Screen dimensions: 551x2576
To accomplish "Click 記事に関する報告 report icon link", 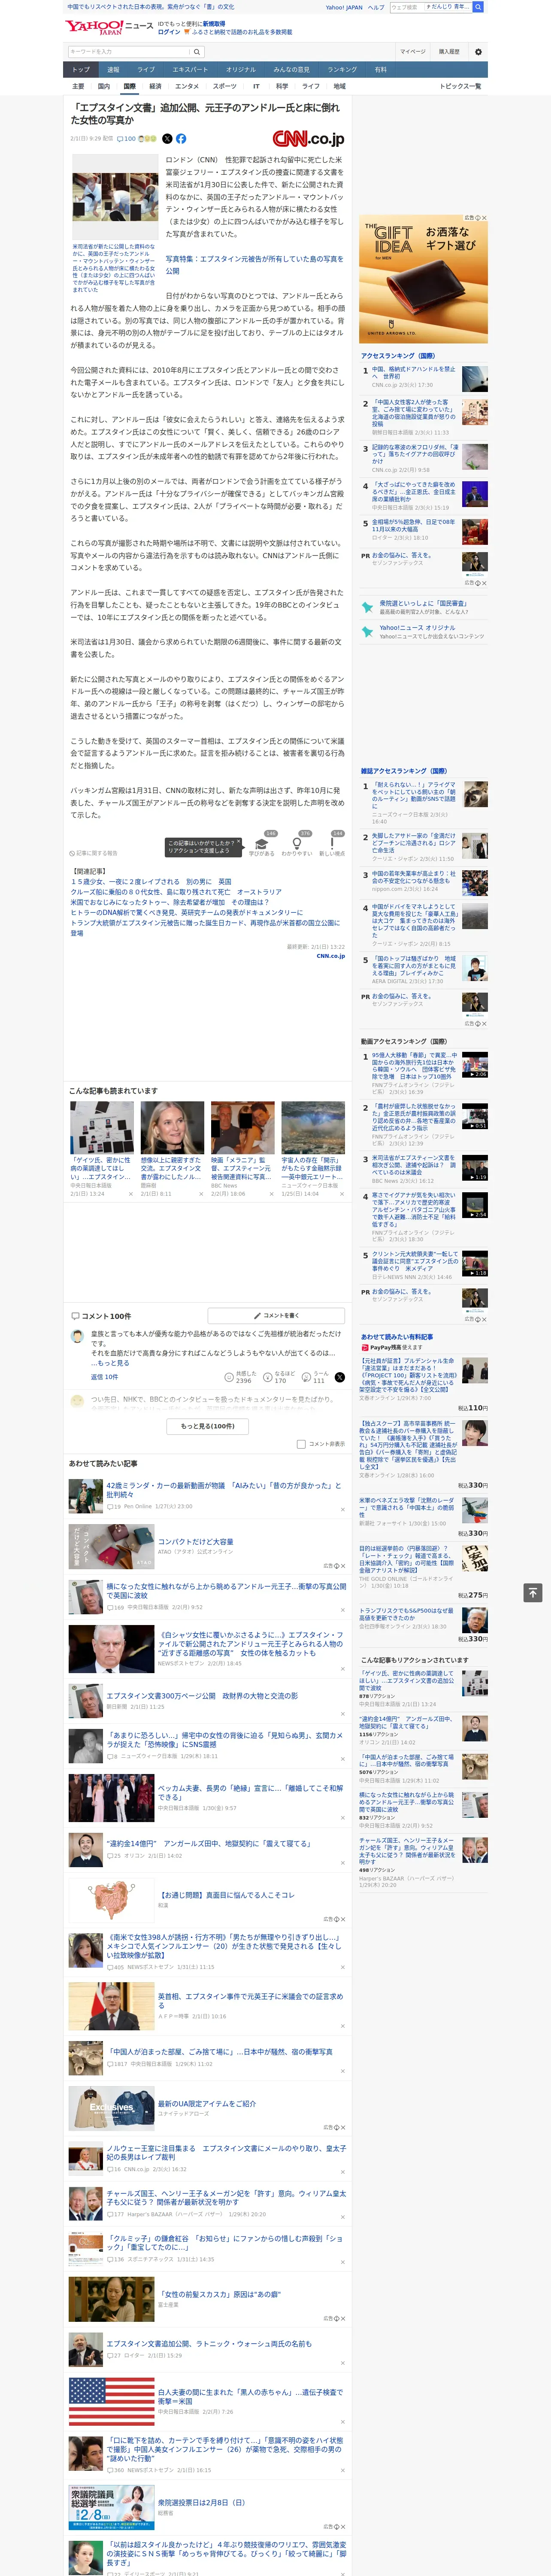I will (94, 853).
